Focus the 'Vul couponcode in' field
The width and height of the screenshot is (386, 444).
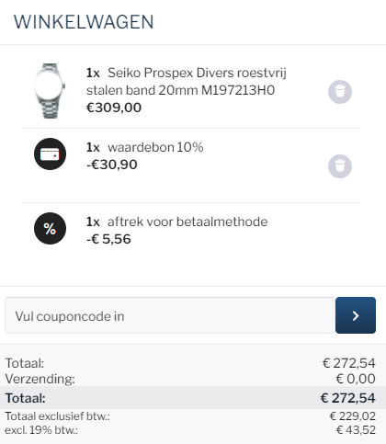click(170, 315)
